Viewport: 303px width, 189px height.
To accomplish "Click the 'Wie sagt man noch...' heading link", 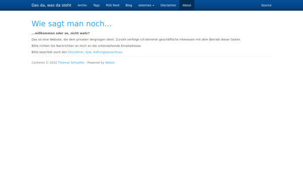I will pos(72,24).
